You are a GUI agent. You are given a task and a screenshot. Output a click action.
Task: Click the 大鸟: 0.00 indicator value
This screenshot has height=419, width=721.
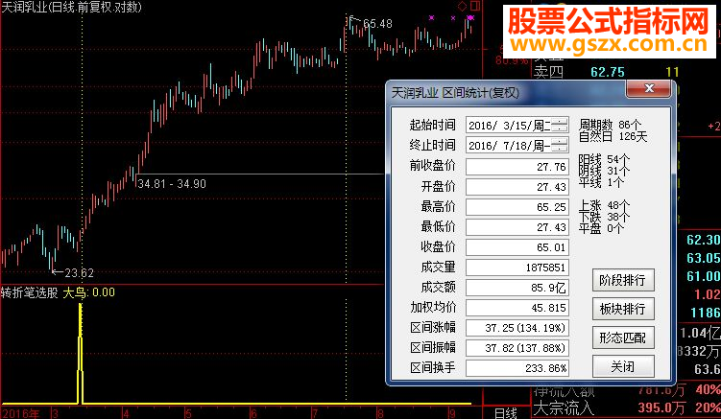click(88, 292)
